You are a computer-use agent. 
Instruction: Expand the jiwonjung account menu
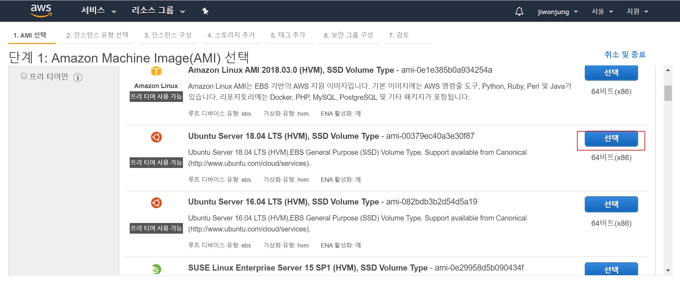pos(557,12)
